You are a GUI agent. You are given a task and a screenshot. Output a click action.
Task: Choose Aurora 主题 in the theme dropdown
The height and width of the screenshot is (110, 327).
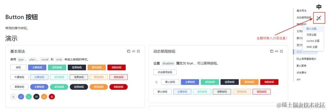point(313,41)
